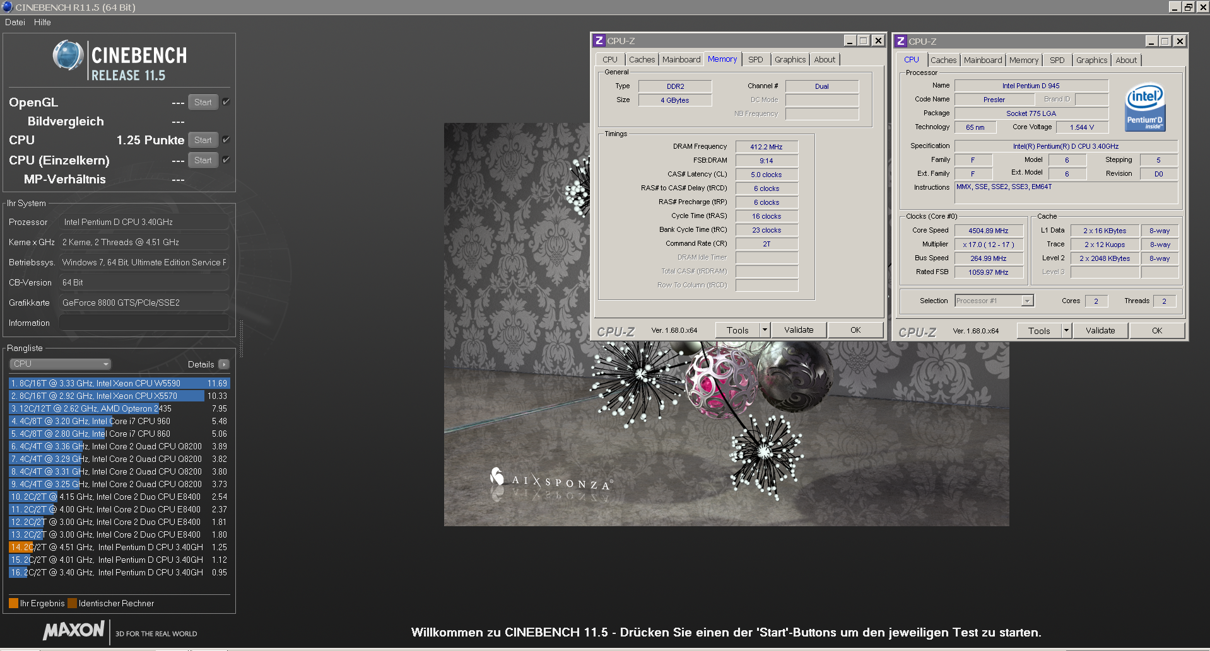This screenshot has height=651, width=1210.
Task: Click the Identischer Rechner legend swatch
Action: (72, 603)
